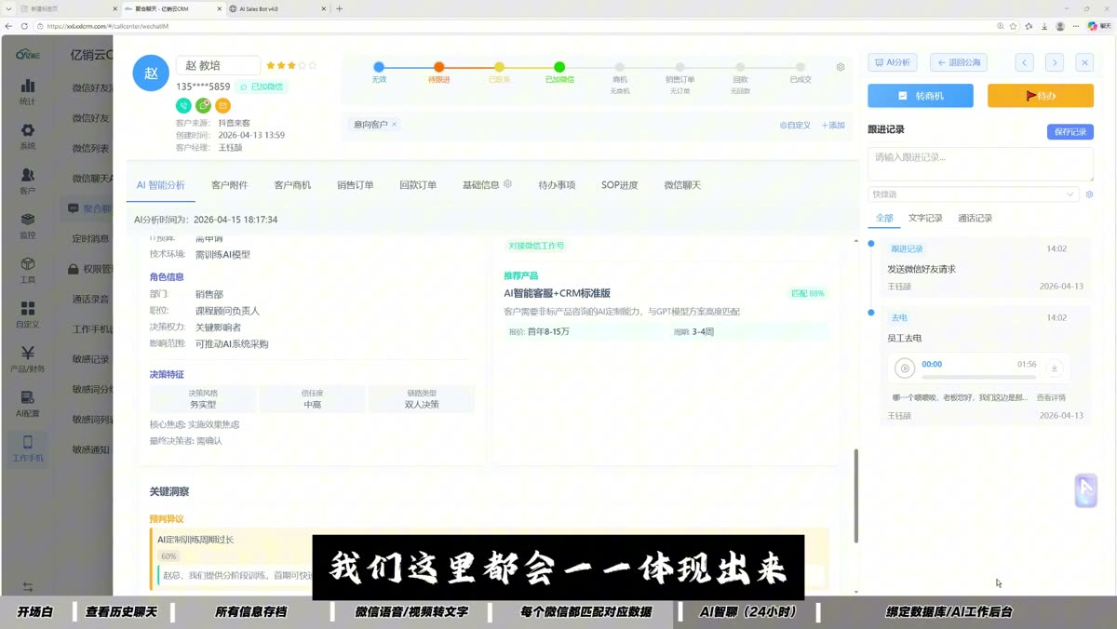
Task: Switch to AI 智能分析 tab
Action: click(x=160, y=185)
